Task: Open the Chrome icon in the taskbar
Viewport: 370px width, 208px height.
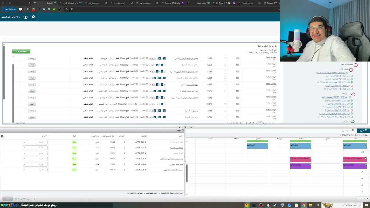Action: tap(304, 205)
